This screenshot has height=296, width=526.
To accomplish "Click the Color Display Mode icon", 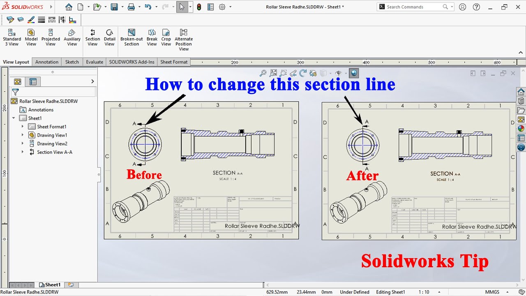I will click(x=73, y=20).
